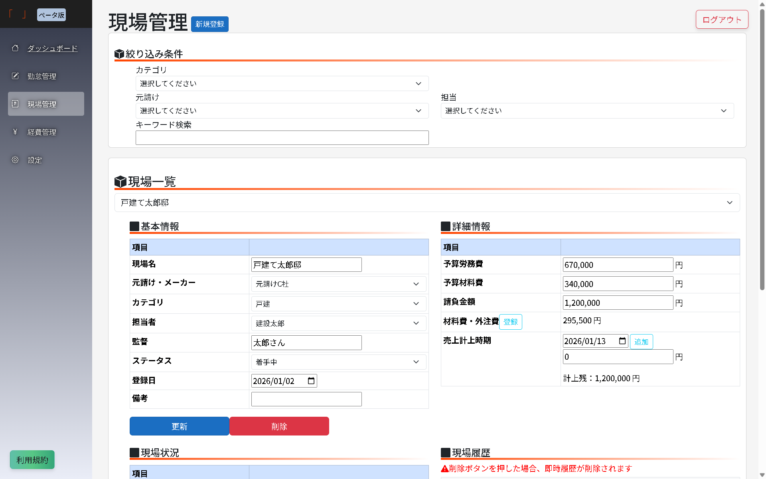Click inside the キーワード検索 input field
Screen dimensions: 766x479
[282, 137]
